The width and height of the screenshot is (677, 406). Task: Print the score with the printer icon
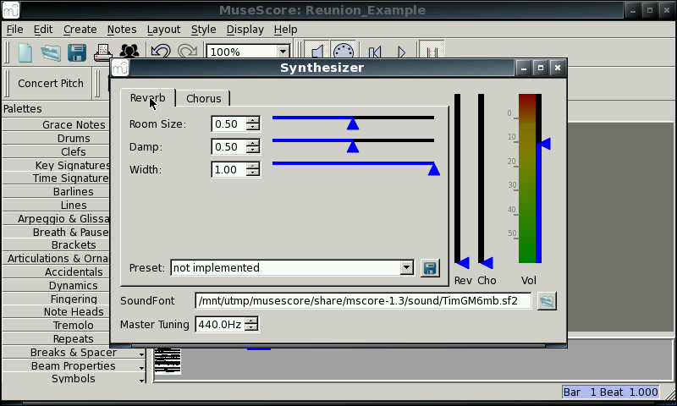[x=103, y=52]
